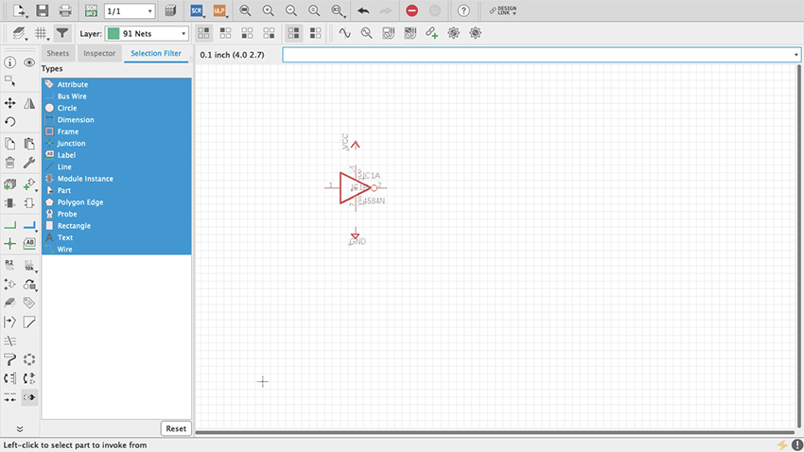
Task: Open the Layer 91 Nets dropdown
Action: (x=148, y=34)
